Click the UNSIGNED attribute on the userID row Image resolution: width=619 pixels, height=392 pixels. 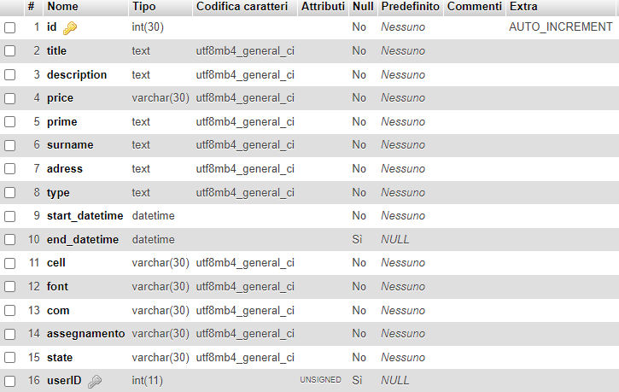coord(320,380)
